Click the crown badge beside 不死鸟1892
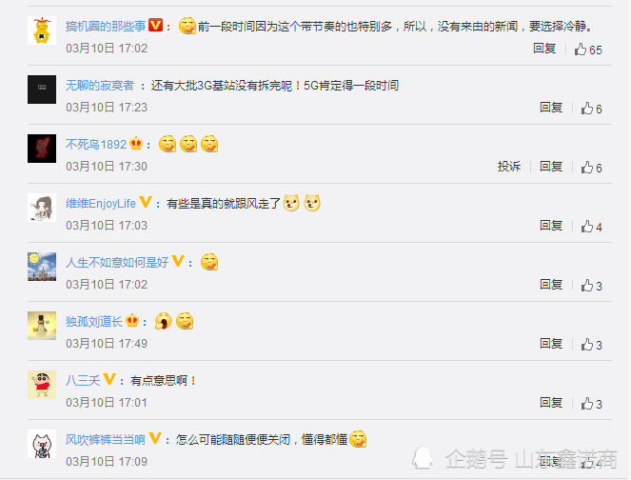Image resolution: width=631 pixels, height=480 pixels. [136, 144]
